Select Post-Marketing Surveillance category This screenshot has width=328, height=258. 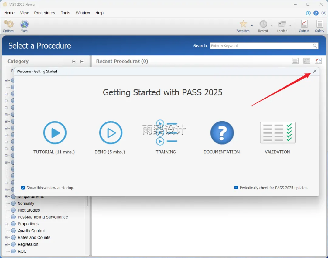[43, 217]
